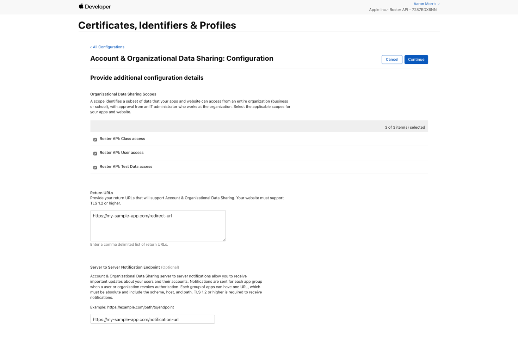Image resolution: width=518 pixels, height=343 pixels.
Task: Open the Aaron Morris account dropdown
Action: [x=425, y=4]
